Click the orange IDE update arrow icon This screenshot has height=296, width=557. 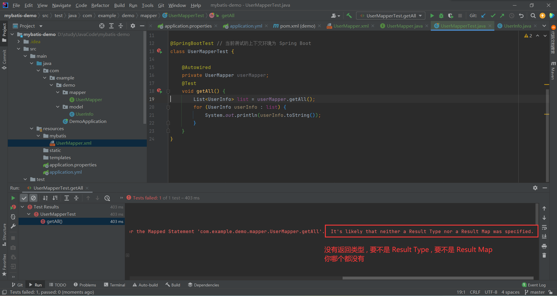pos(542,16)
